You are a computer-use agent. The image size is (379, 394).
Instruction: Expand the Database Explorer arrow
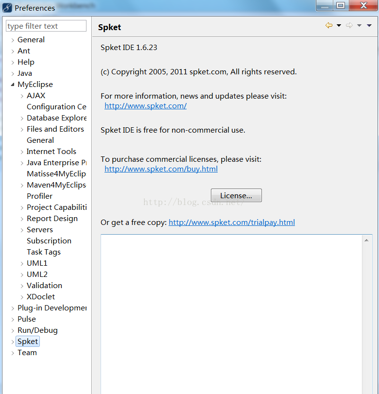pos(22,119)
